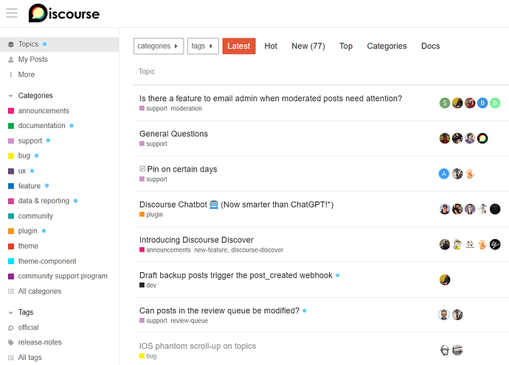Open the Discourse logo home link
Image resolution: width=509 pixels, height=365 pixels.
64,13
